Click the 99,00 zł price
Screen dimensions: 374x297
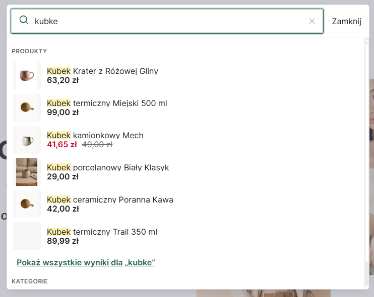(63, 112)
